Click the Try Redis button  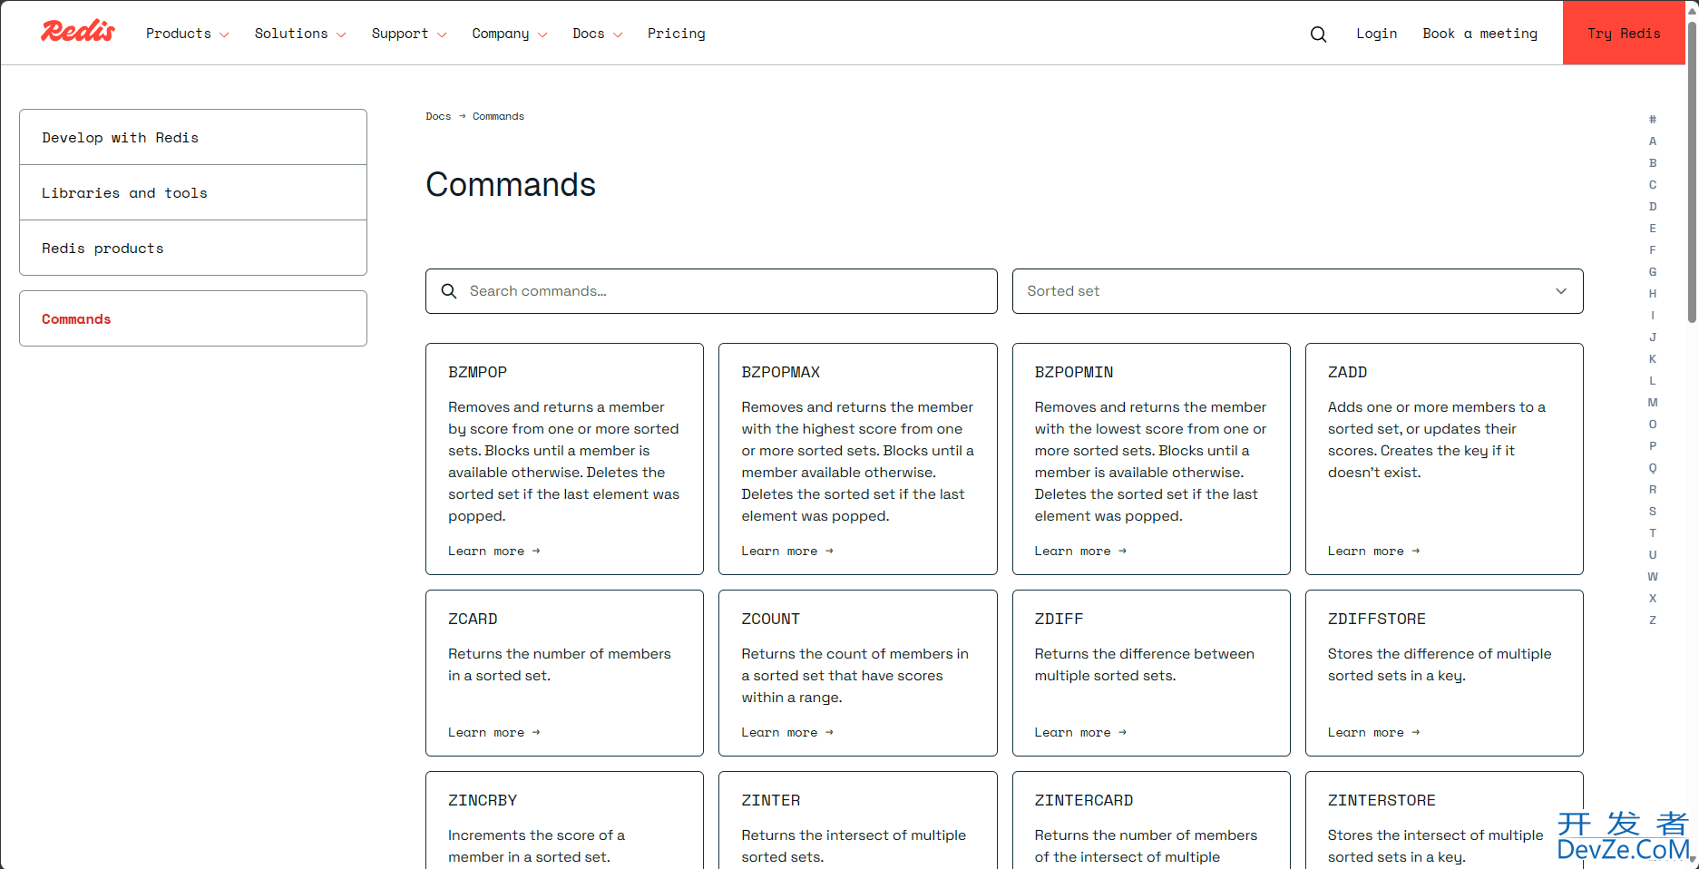point(1624,33)
